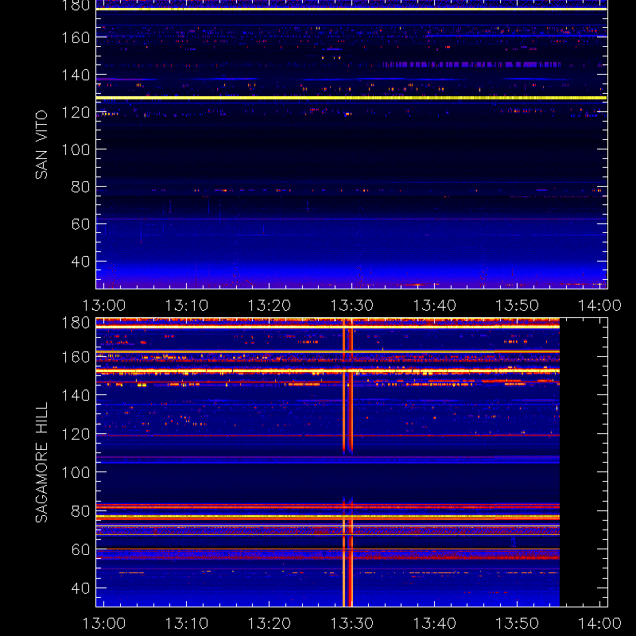Image resolution: width=636 pixels, height=636 pixels.
Task: Pick the 140 tick label on Sagamore Hill axis
Action: pyautogui.click(x=76, y=395)
